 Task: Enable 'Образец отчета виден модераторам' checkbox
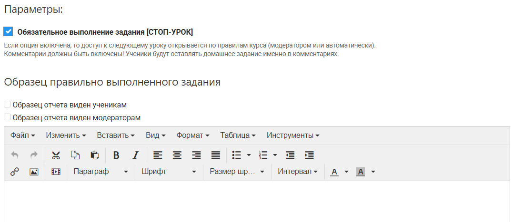[7, 117]
